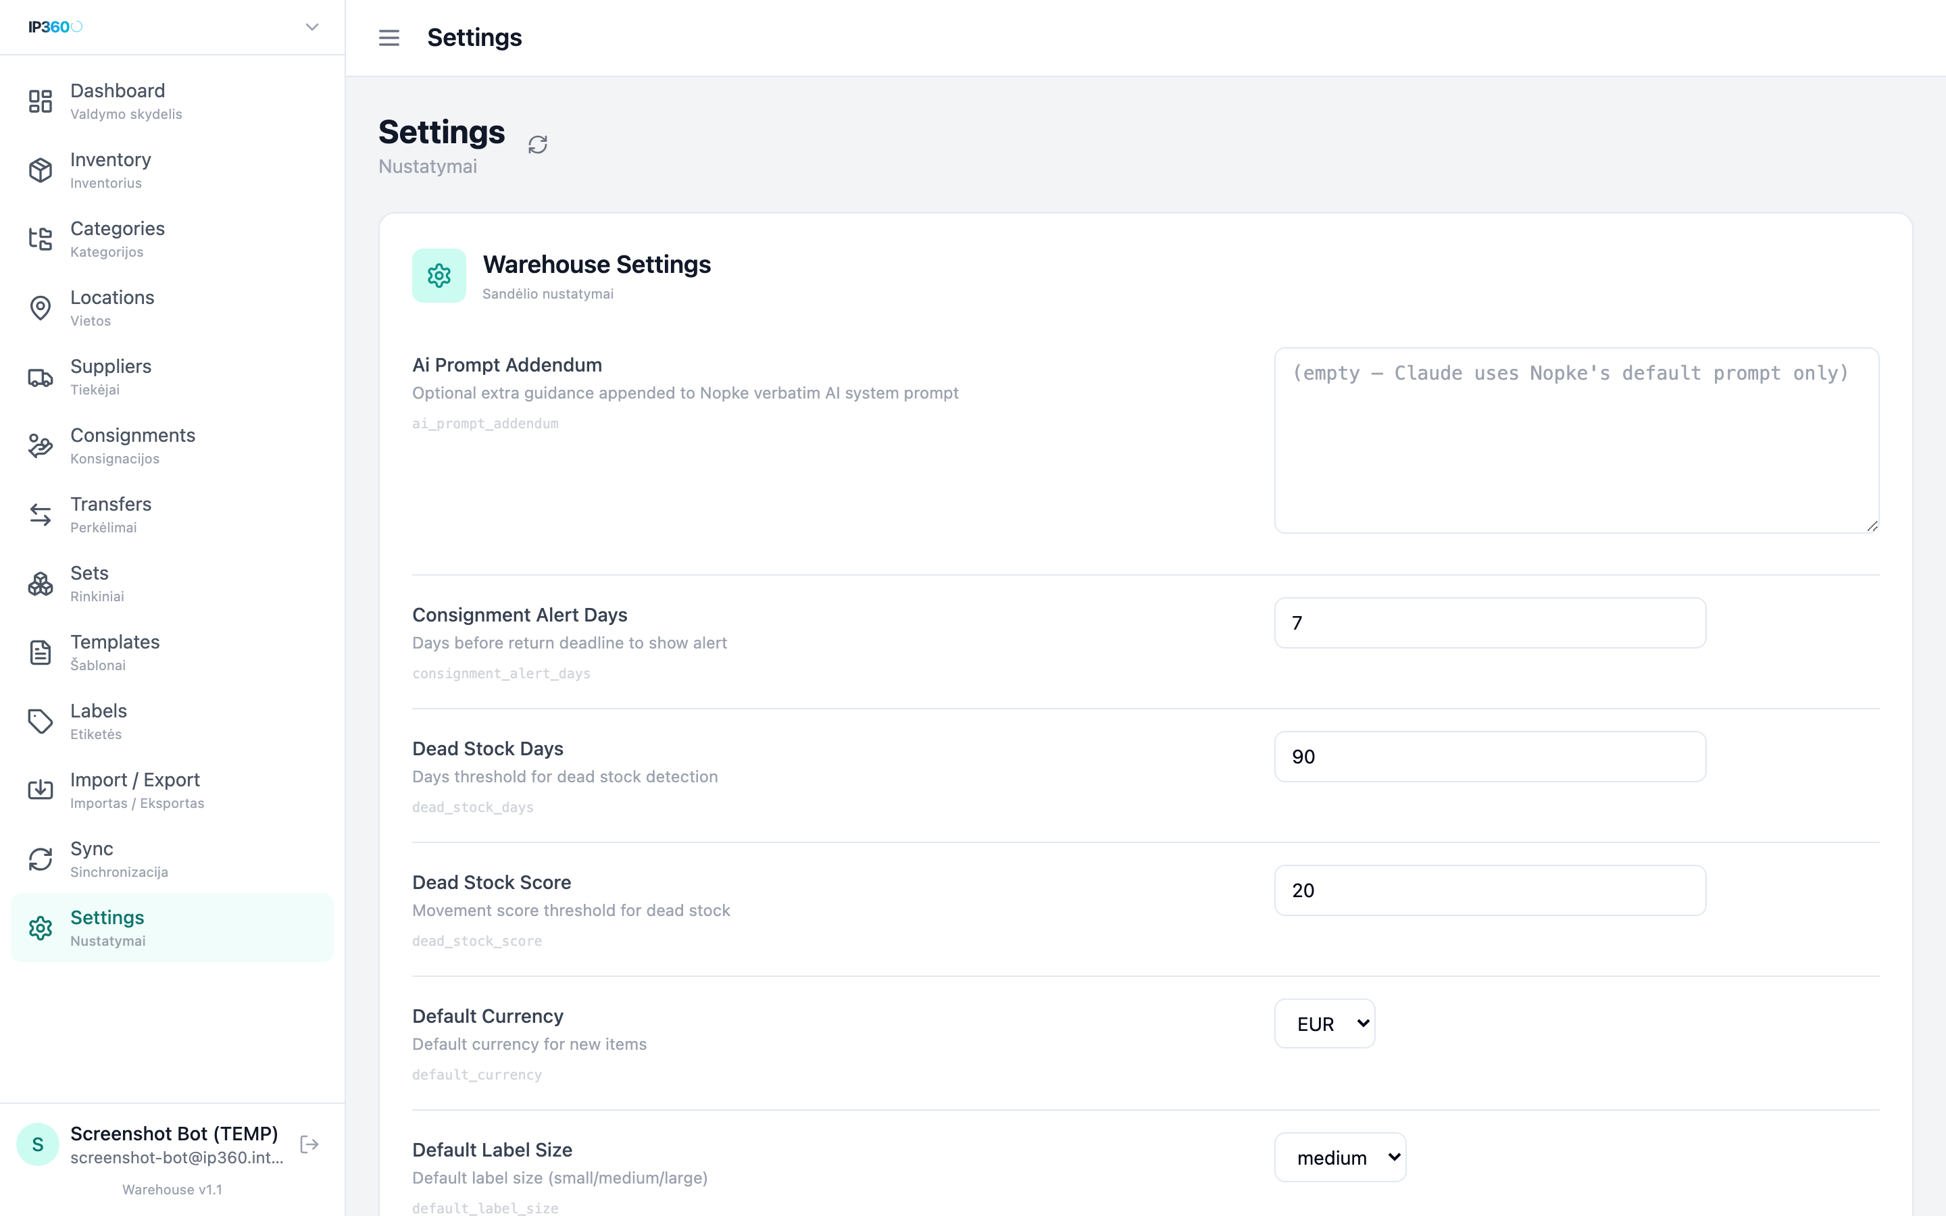Navigate to Templates
This screenshot has height=1216, width=1946.
tap(172, 652)
